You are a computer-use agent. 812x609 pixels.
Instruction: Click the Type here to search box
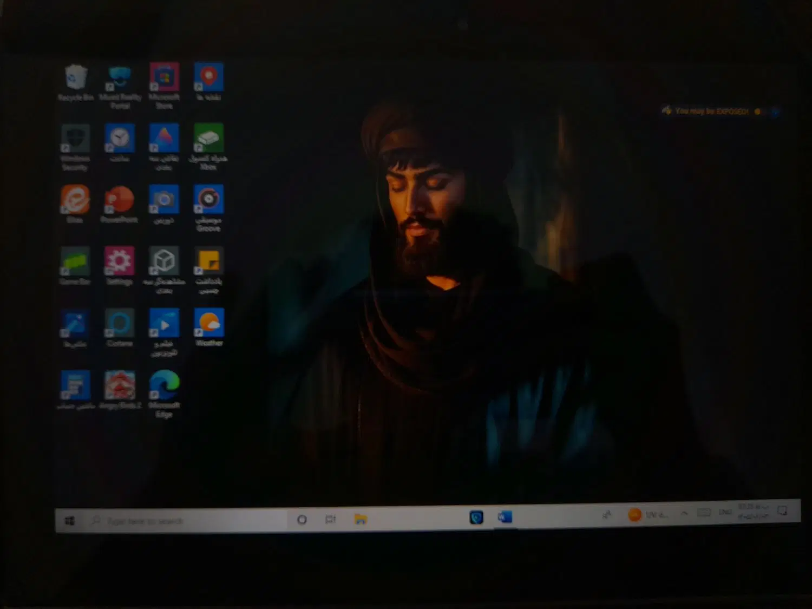(185, 520)
